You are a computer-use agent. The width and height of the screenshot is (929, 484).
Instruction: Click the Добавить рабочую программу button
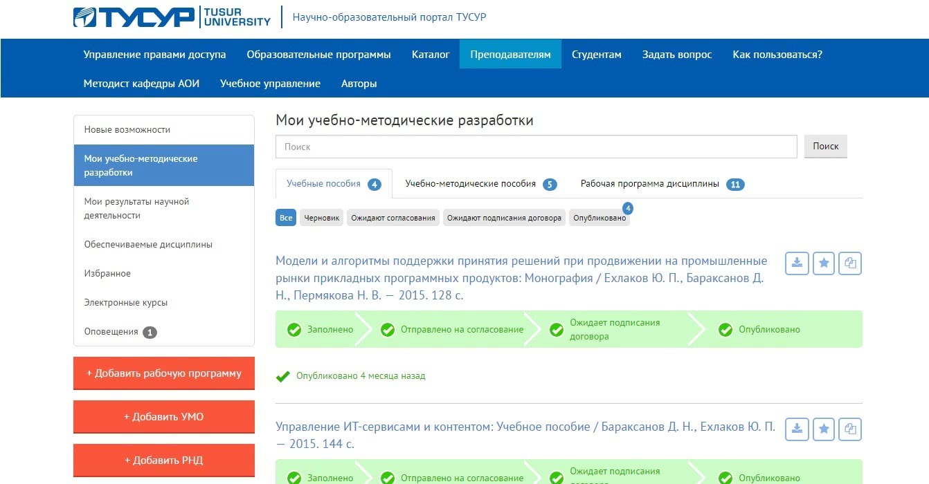click(164, 373)
